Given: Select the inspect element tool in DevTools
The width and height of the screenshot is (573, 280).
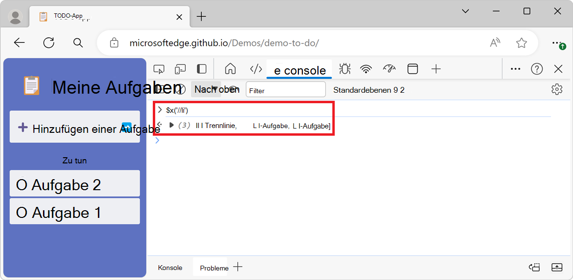Looking at the screenshot, I should click(159, 69).
